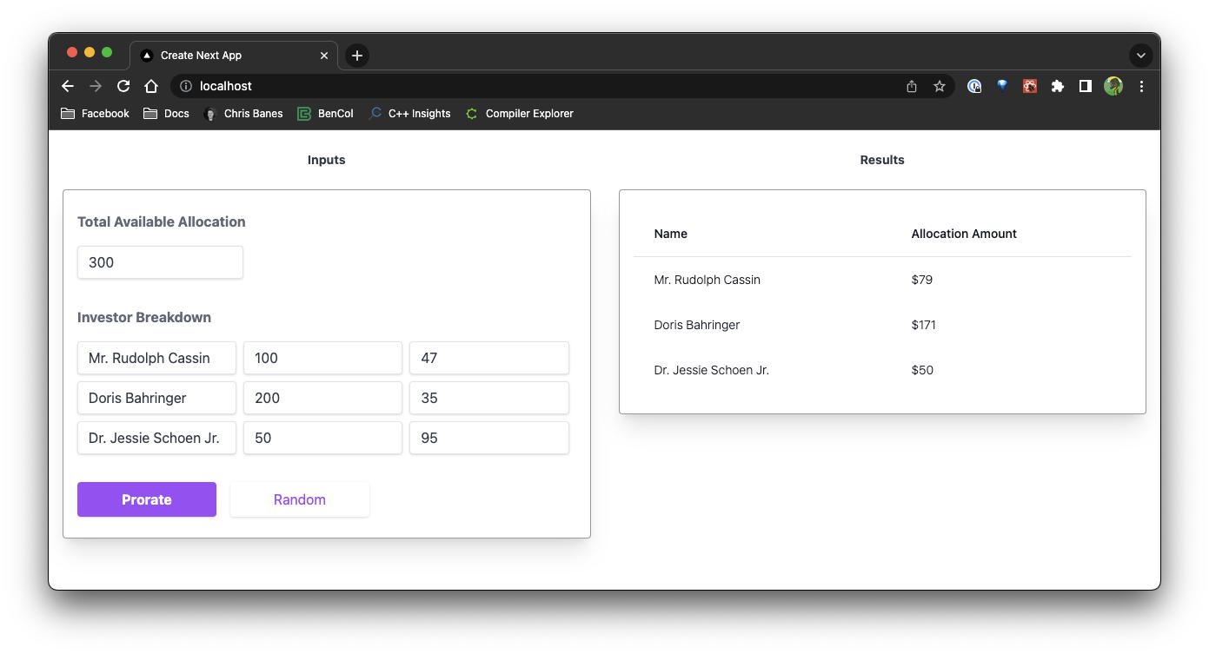Select the Create Next App tab
The height and width of the screenshot is (654, 1209).
[235, 56]
